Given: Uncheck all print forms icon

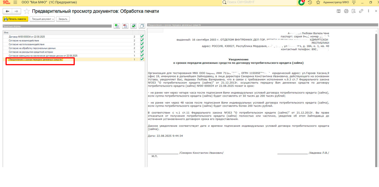Looking at the screenshot, I should [x=142, y=26].
